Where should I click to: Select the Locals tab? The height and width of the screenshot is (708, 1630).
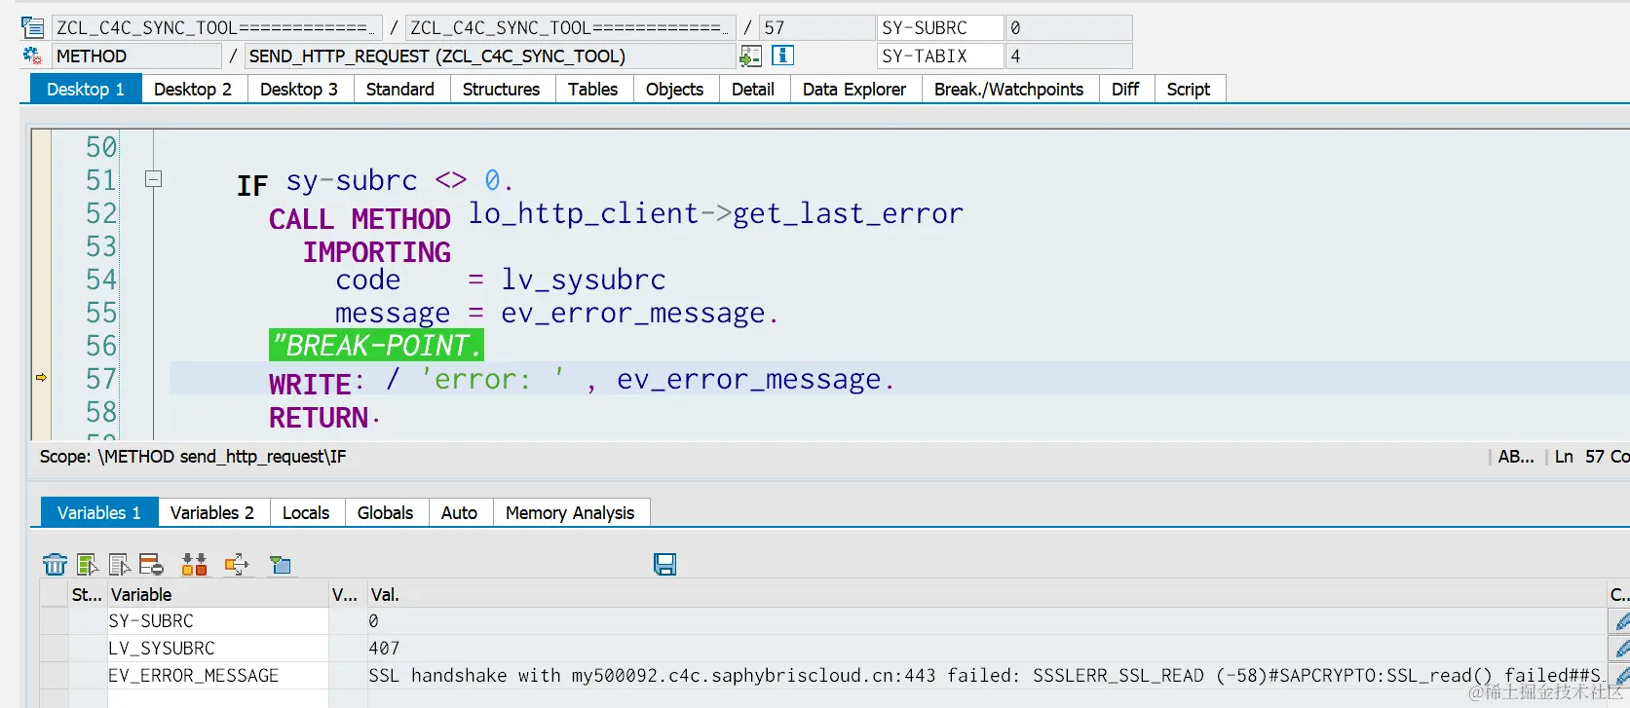point(306,512)
